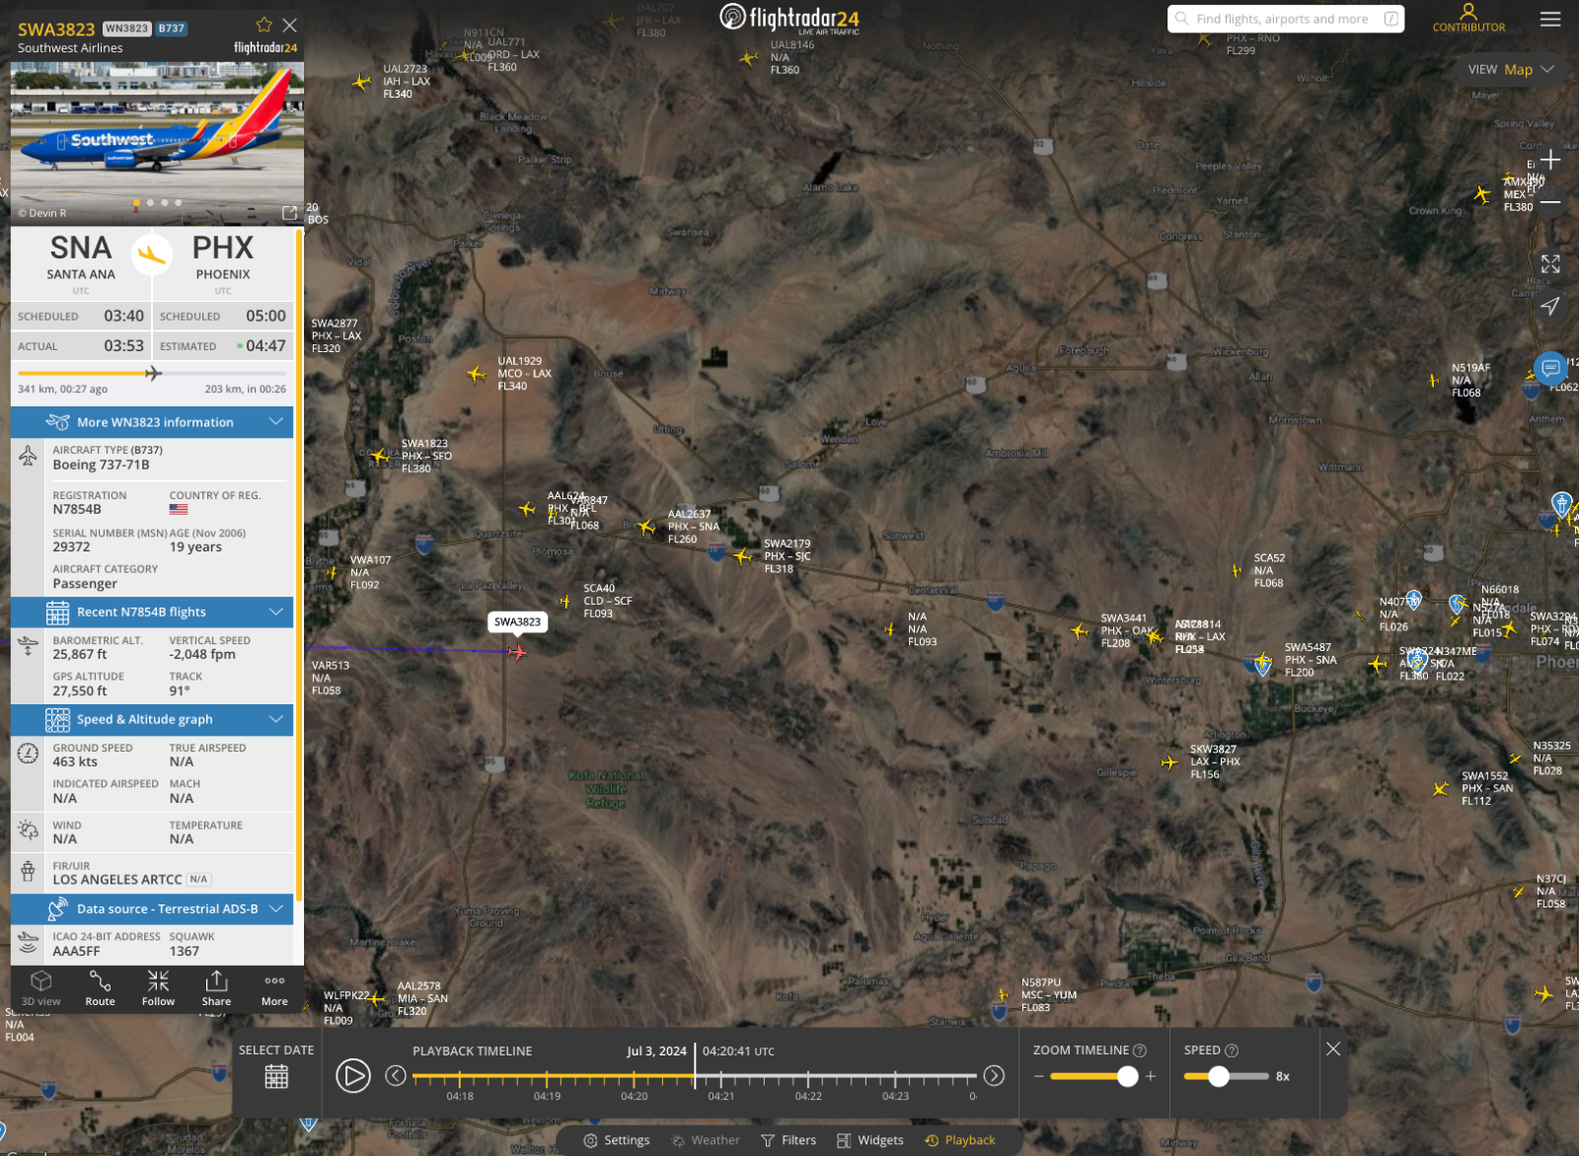
Task: Show help for Zoom Timeline
Action: coord(1140,1050)
